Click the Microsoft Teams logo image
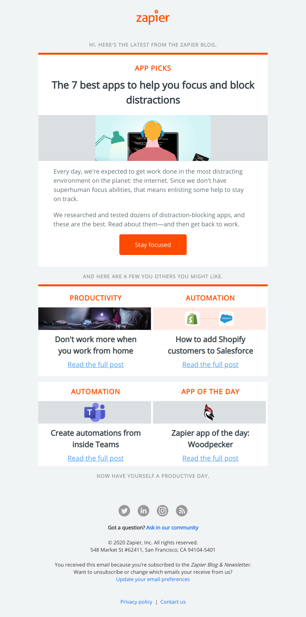Viewport: 306px width, 617px height. point(94,412)
